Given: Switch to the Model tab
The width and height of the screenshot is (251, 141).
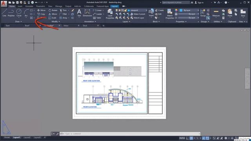Looking at the screenshot, I should coord(7,137).
